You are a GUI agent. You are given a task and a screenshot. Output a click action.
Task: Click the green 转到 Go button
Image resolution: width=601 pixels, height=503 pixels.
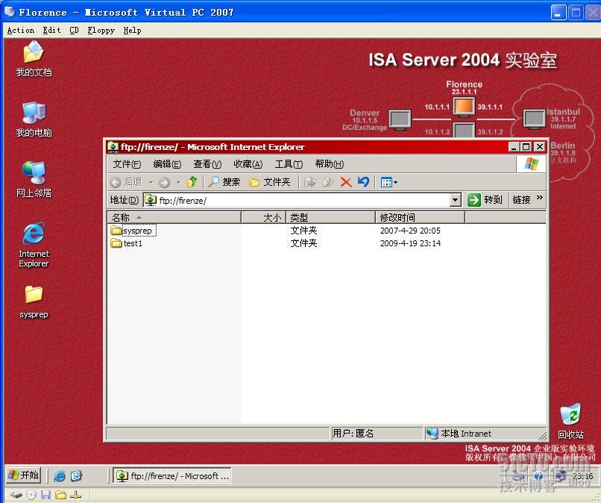[x=485, y=199]
